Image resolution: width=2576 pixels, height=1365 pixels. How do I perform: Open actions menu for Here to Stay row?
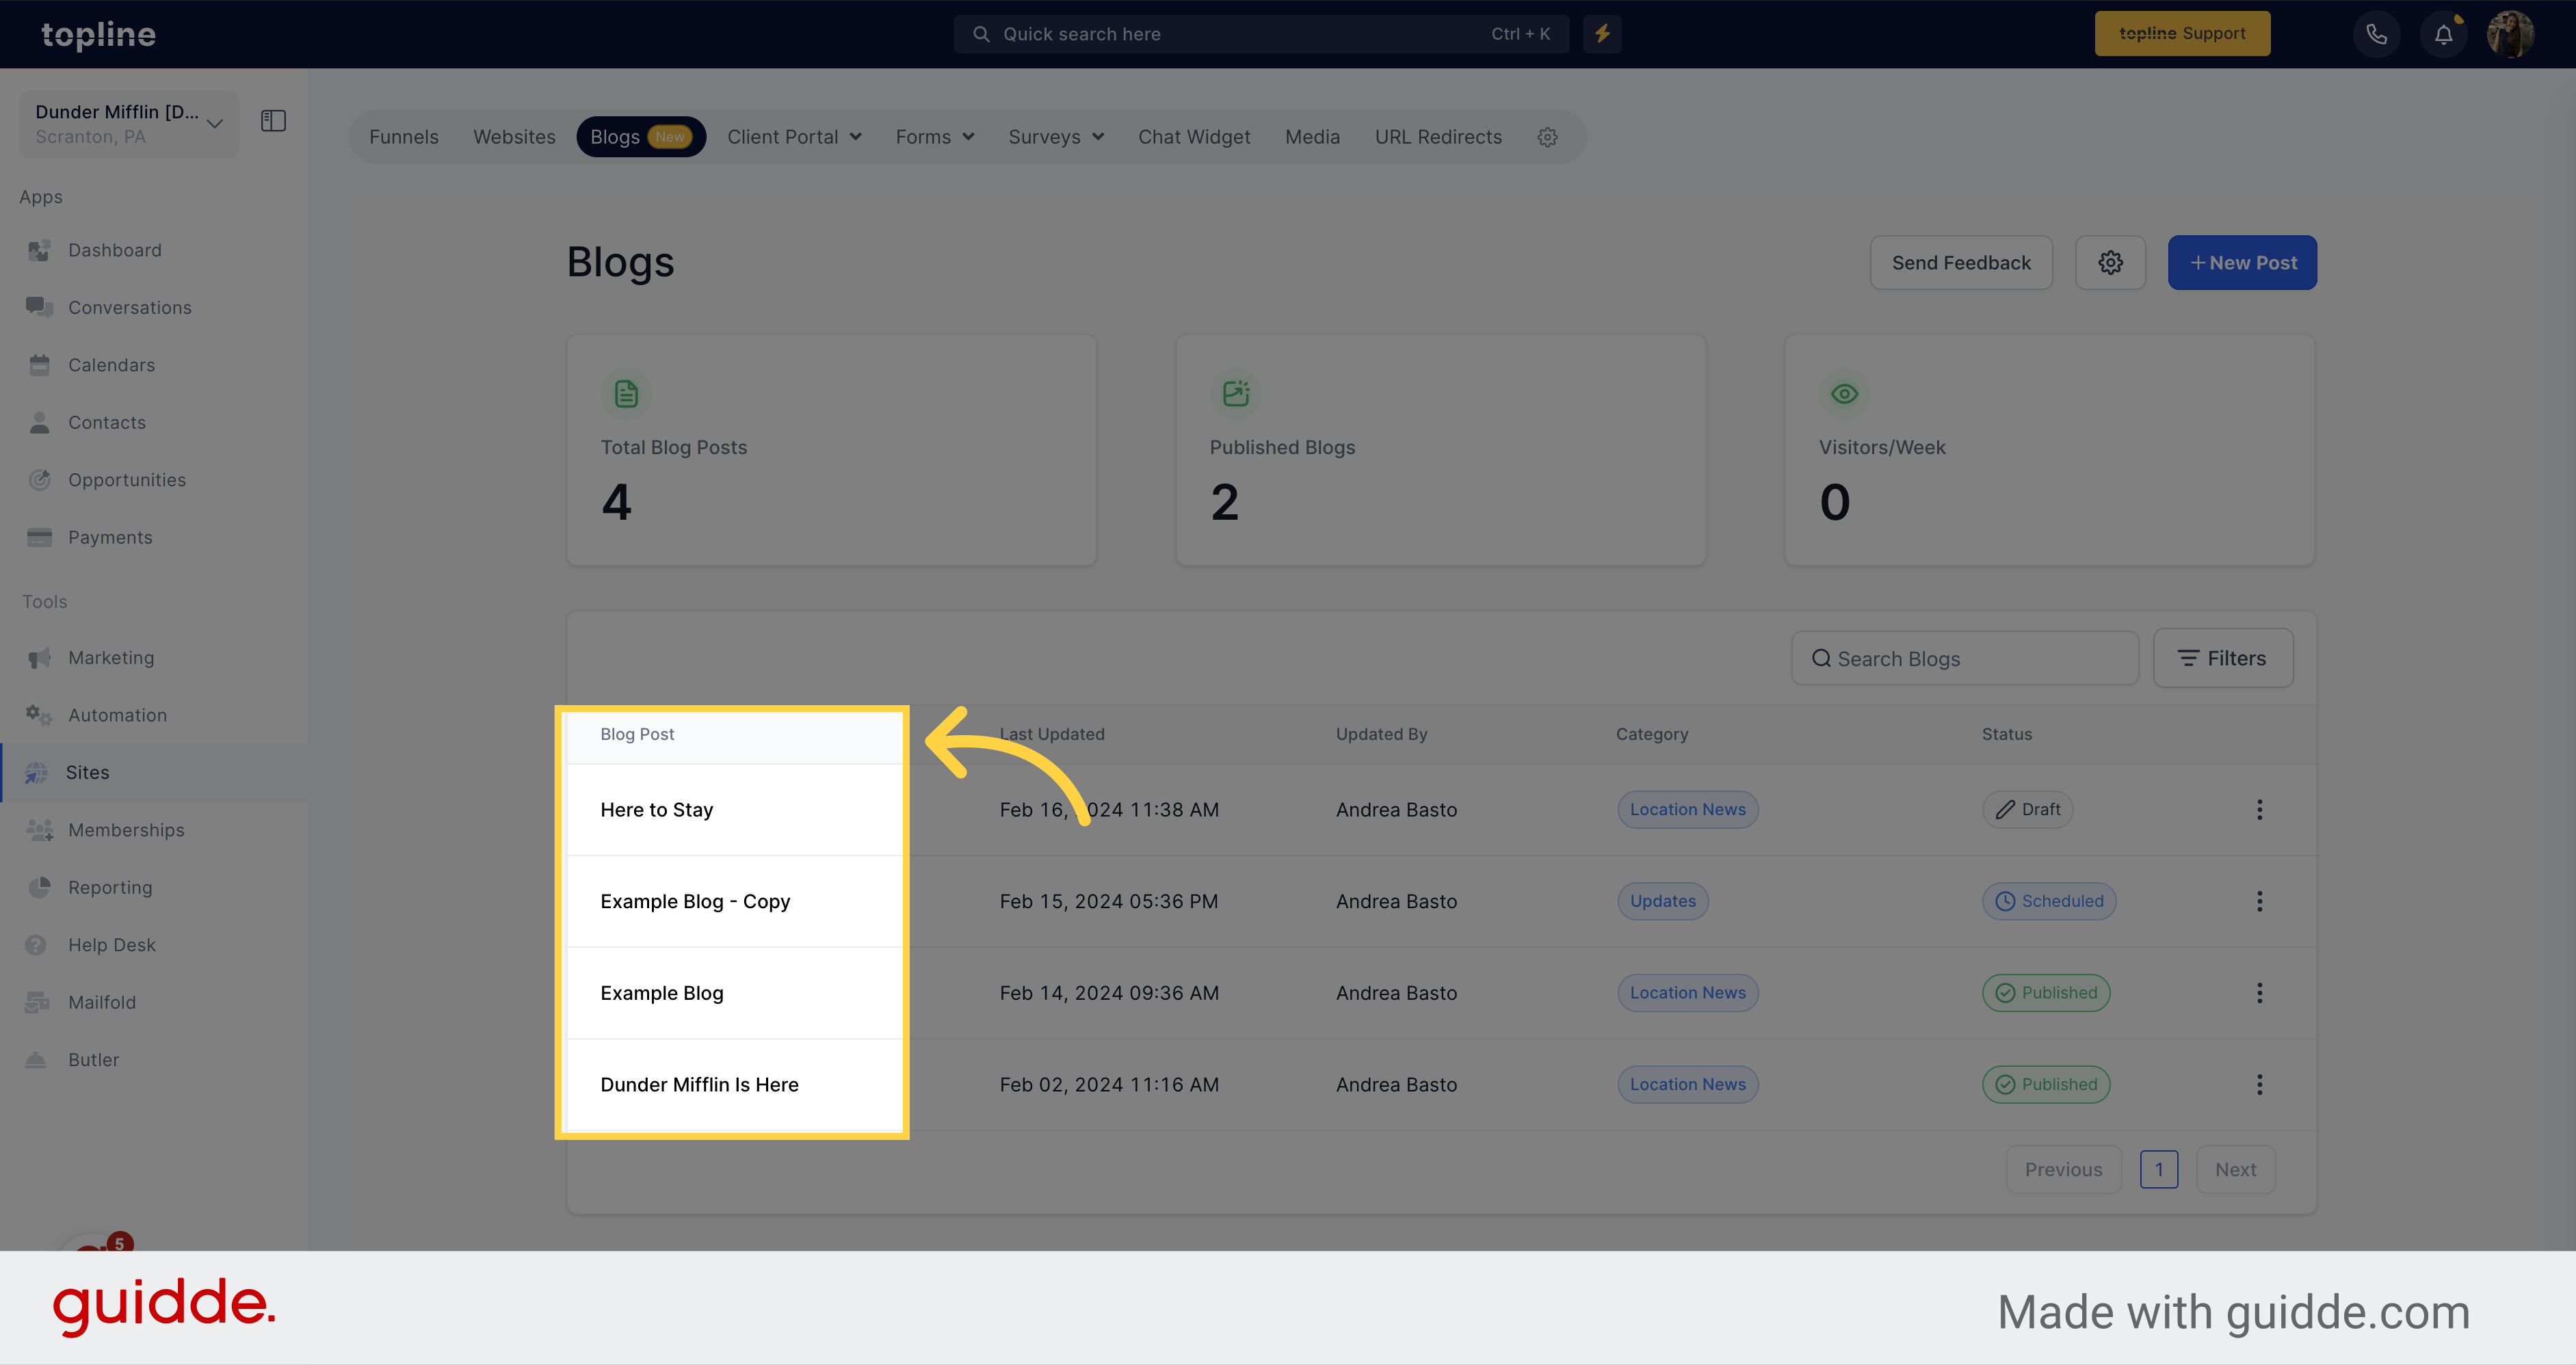pyautogui.click(x=2259, y=810)
